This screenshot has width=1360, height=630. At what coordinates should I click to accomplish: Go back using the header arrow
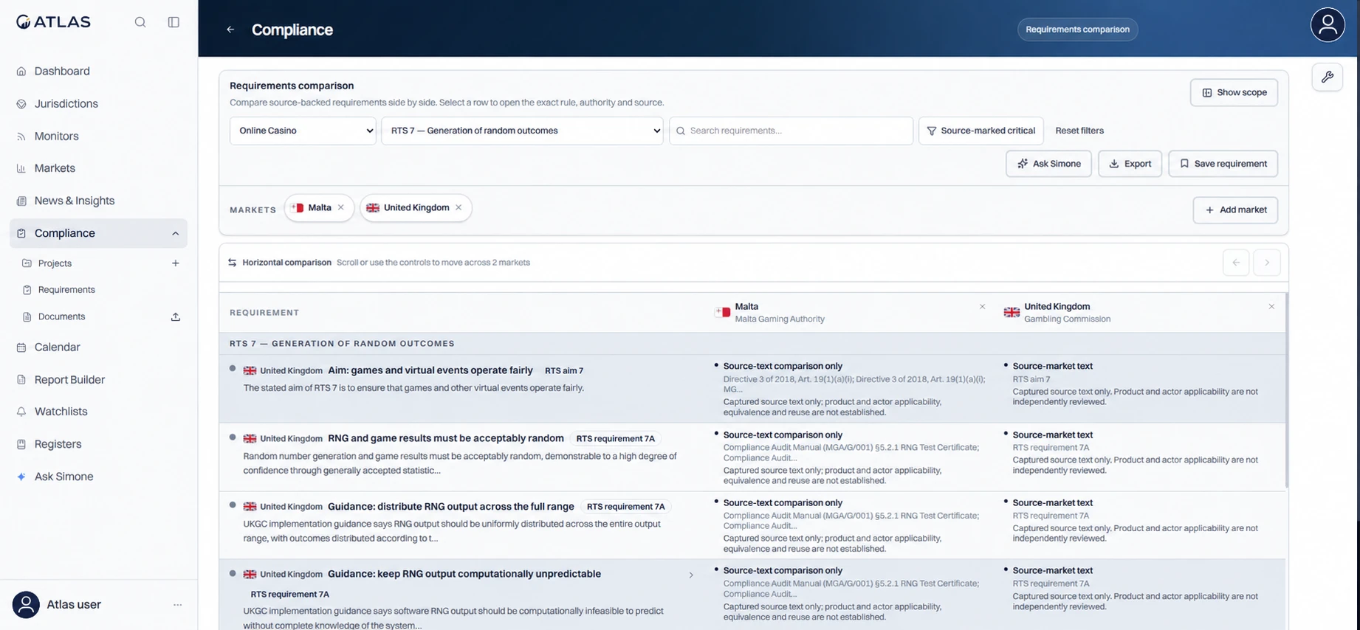[x=230, y=30]
